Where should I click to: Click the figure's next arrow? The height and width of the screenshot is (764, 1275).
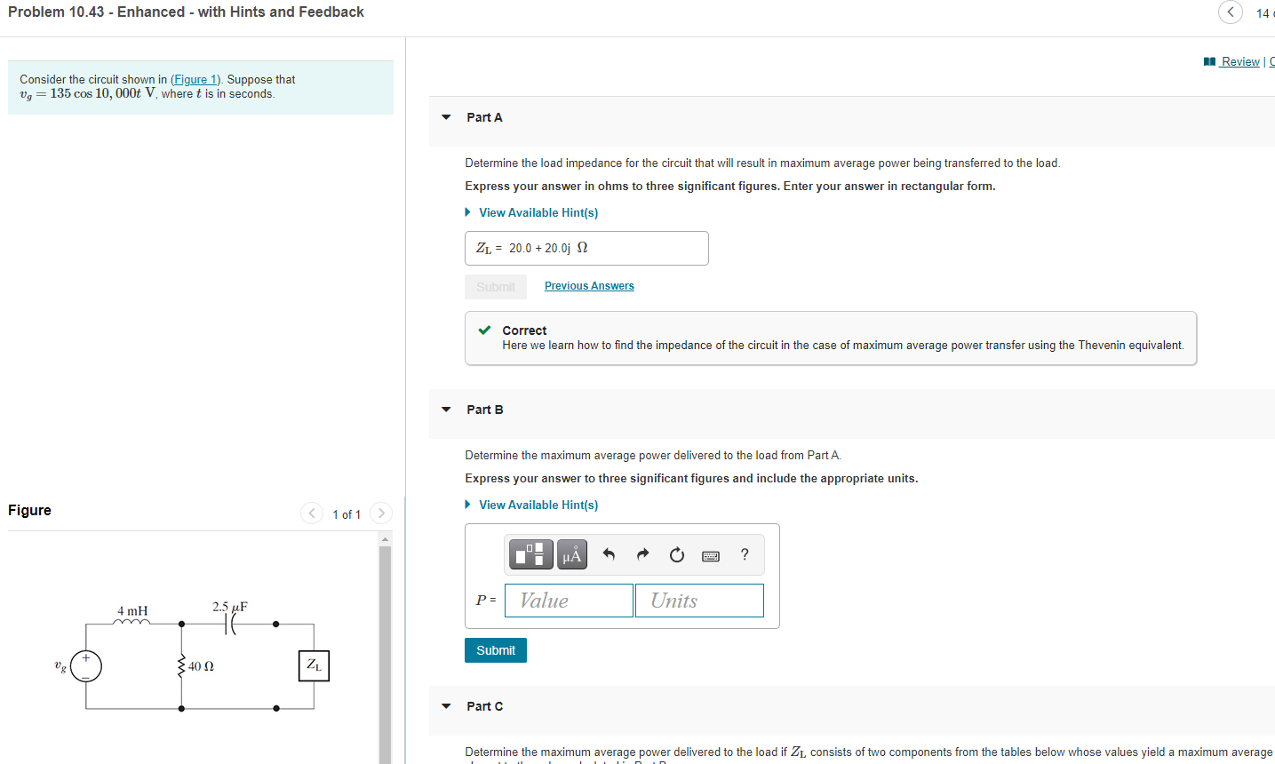click(380, 513)
